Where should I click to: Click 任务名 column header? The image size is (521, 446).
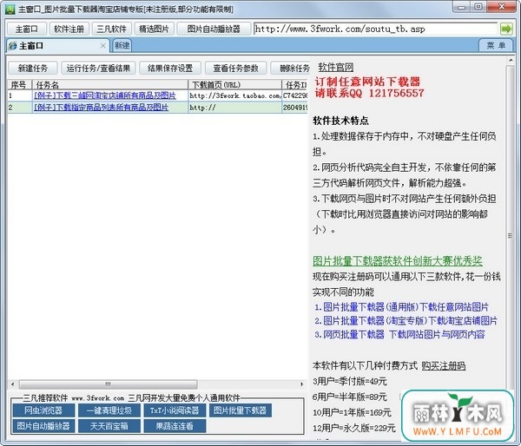(x=109, y=85)
